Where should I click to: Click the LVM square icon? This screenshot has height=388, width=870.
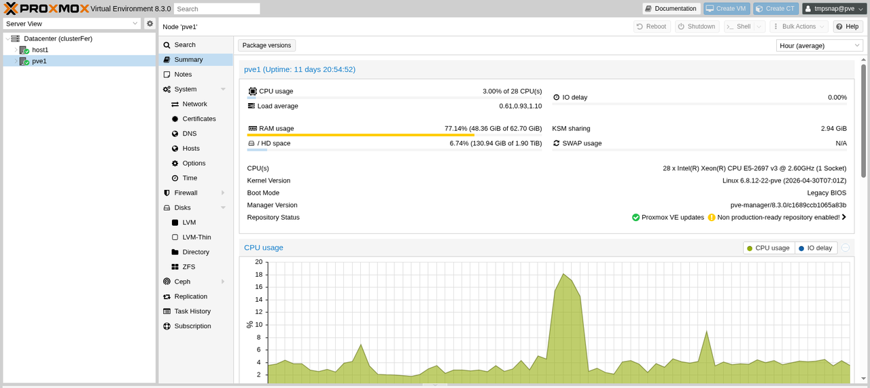pos(175,222)
